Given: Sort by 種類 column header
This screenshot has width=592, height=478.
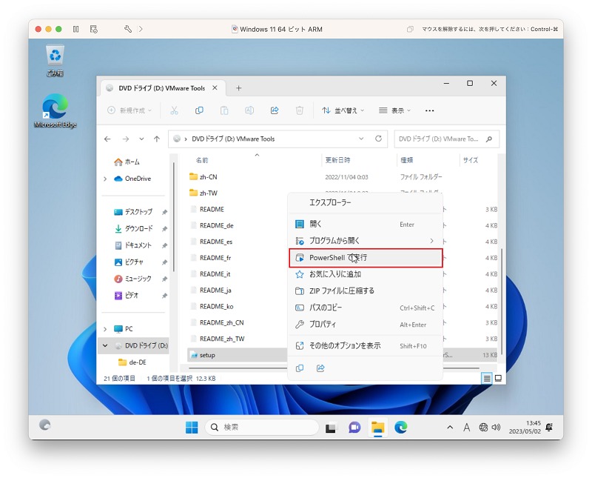Looking at the screenshot, I should (x=406, y=160).
